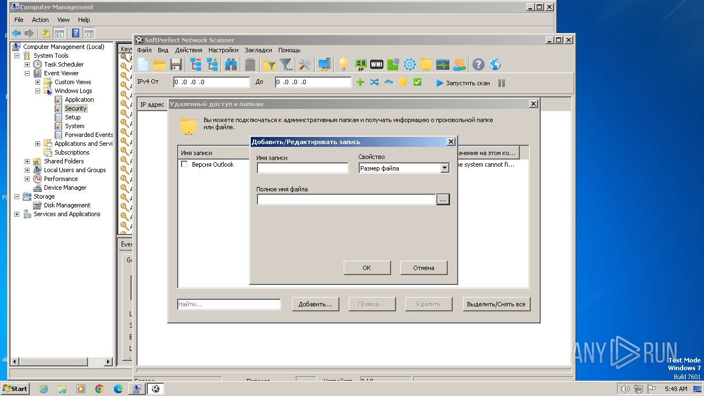Click the collapse tree toolbar icon
This screenshot has height=396, width=704.
click(x=196, y=65)
